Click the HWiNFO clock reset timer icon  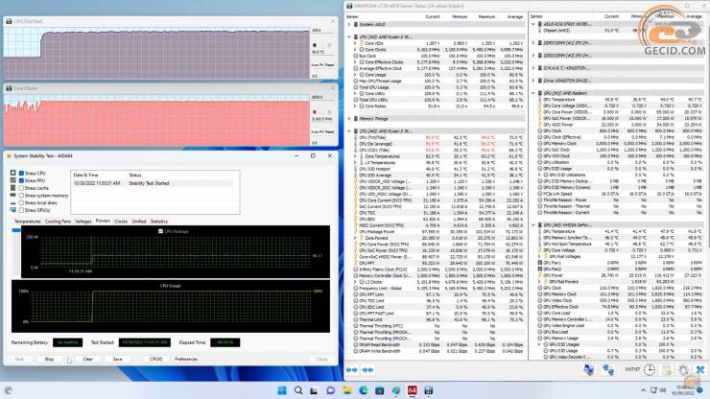coord(650,369)
